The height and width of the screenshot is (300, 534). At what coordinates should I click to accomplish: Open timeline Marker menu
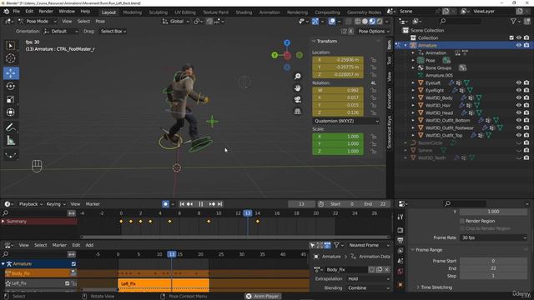93,204
